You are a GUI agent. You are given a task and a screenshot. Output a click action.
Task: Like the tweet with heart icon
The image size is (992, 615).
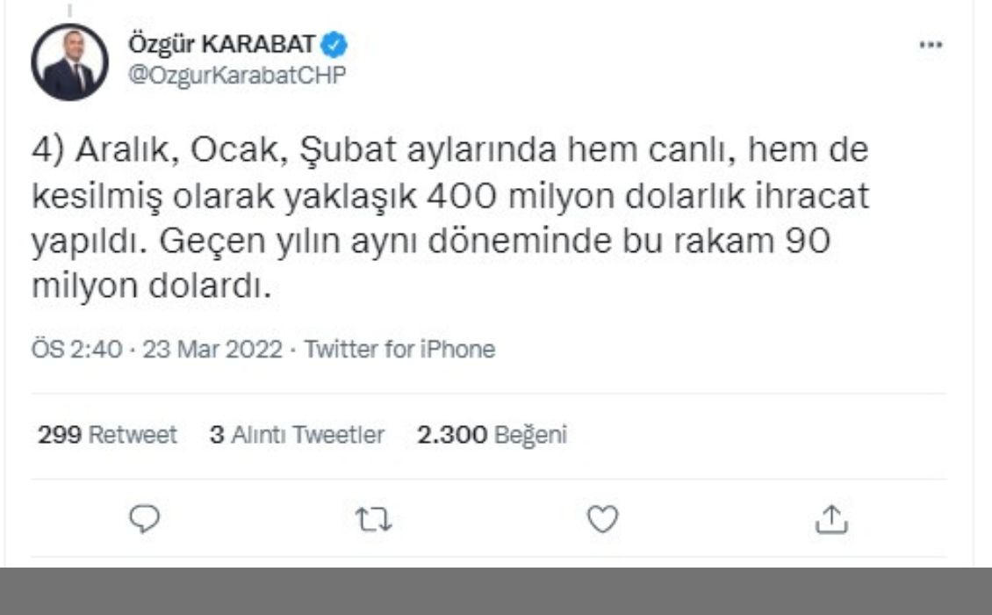tap(602, 518)
